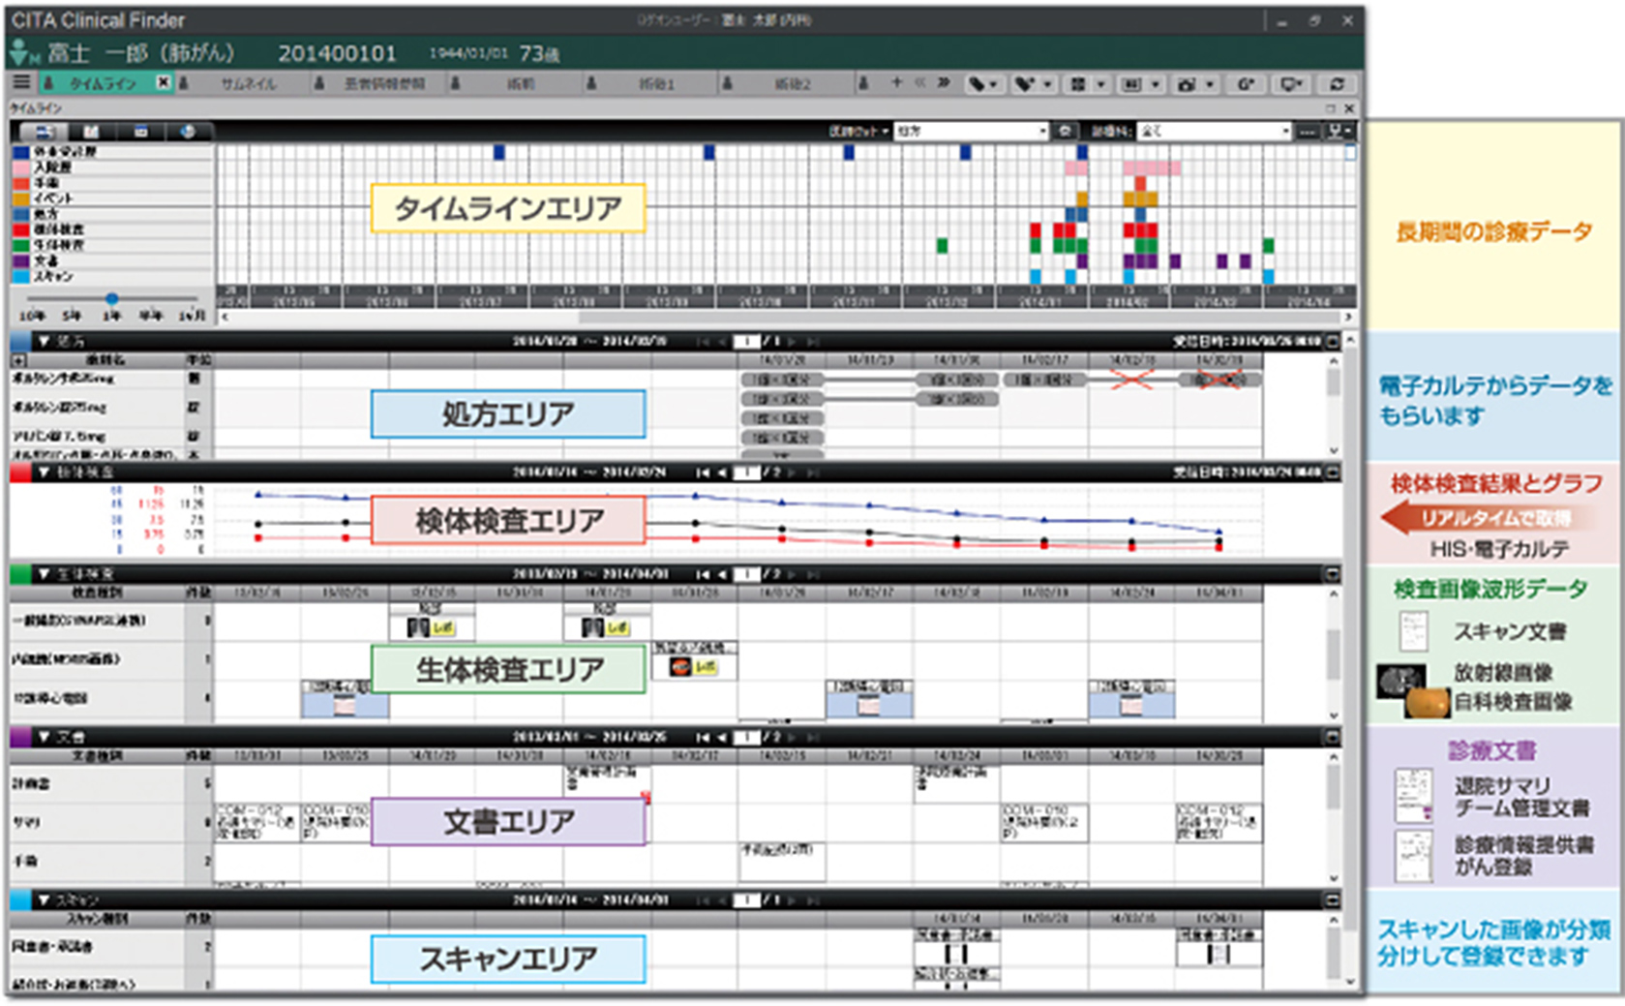Collapse the 生体検査 section

[44, 574]
